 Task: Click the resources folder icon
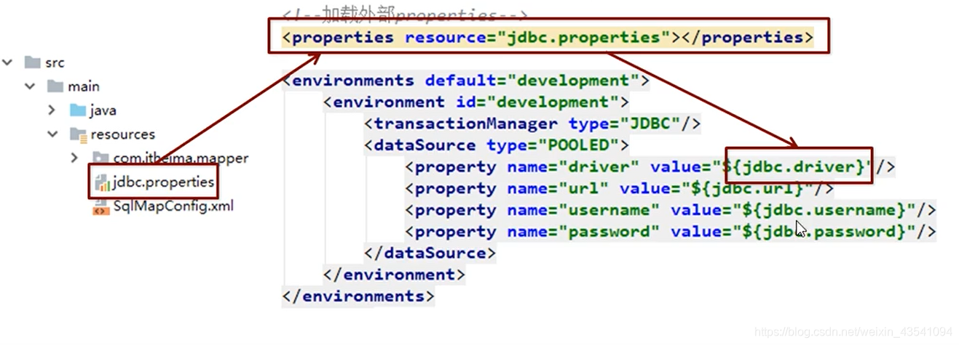click(78, 134)
